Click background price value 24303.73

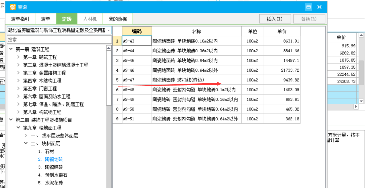point(346,82)
